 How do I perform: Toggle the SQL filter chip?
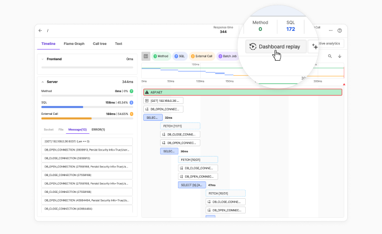(x=180, y=56)
